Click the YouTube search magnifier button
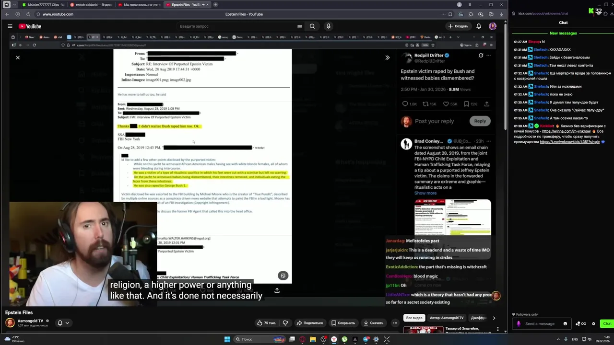The image size is (614, 345). pos(312,26)
